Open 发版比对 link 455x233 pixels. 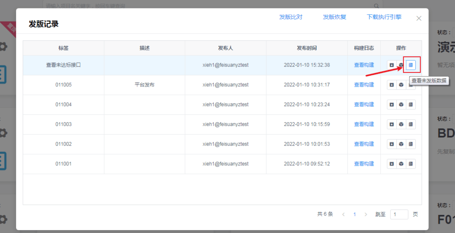coord(291,17)
